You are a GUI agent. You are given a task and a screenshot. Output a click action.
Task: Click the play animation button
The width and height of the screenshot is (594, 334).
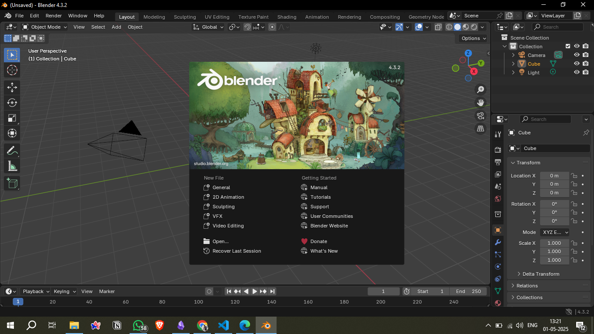tap(255, 291)
